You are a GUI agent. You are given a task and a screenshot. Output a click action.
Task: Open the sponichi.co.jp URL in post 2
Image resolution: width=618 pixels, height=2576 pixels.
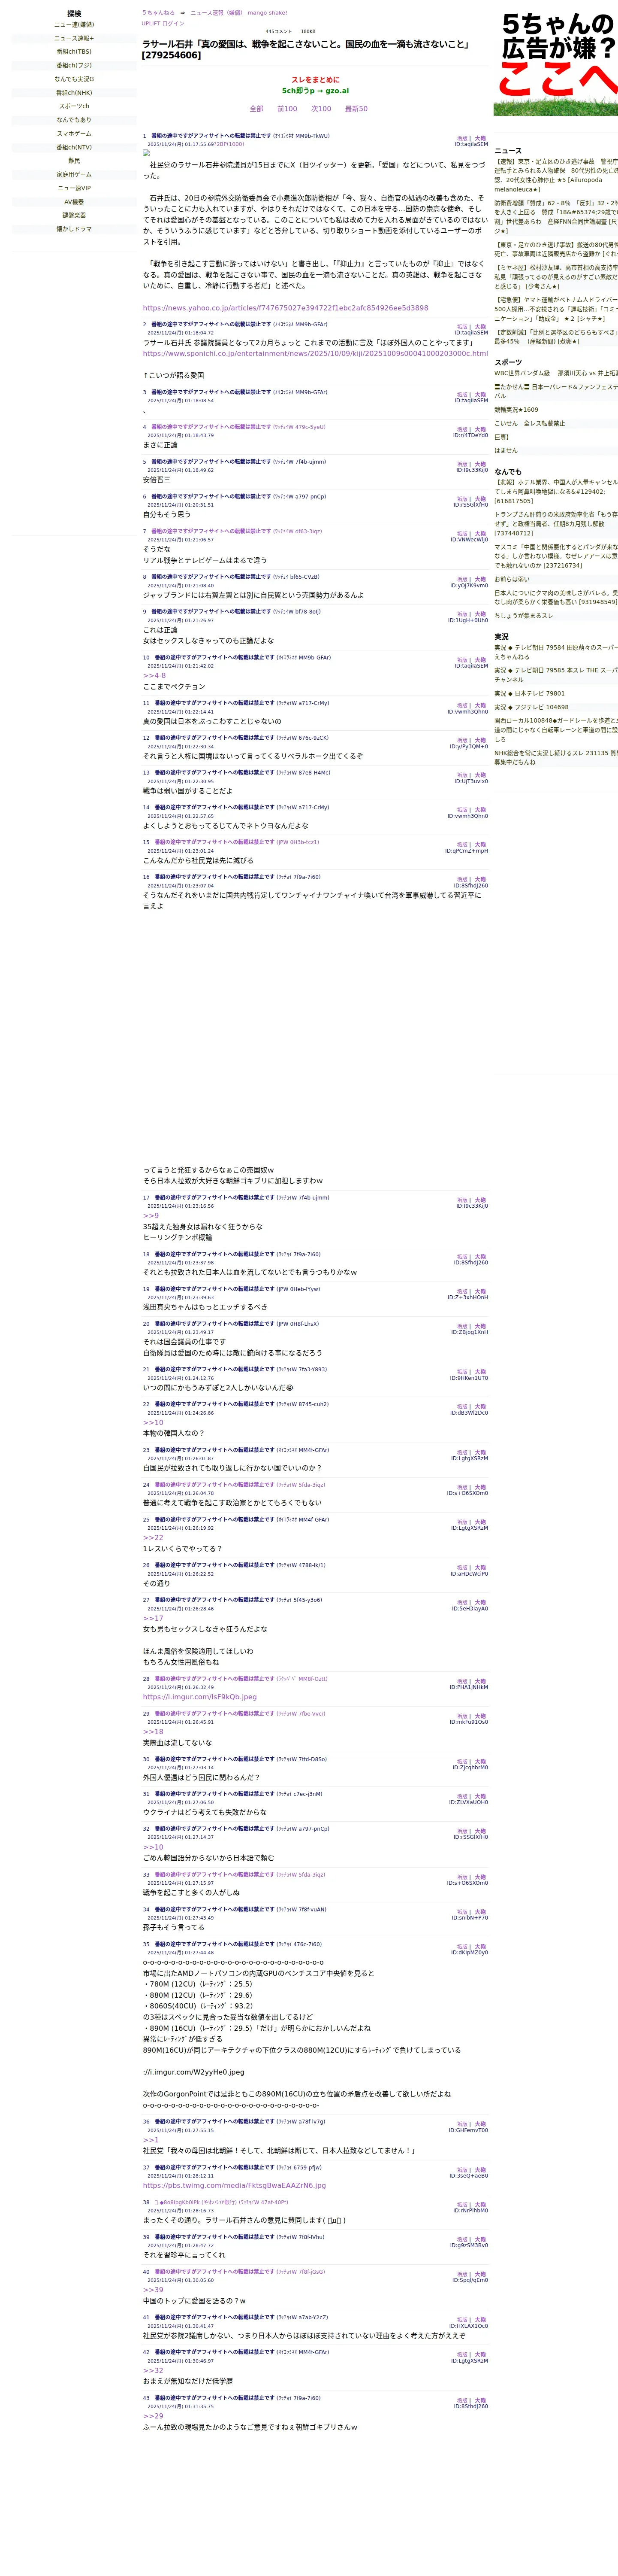[x=316, y=353]
